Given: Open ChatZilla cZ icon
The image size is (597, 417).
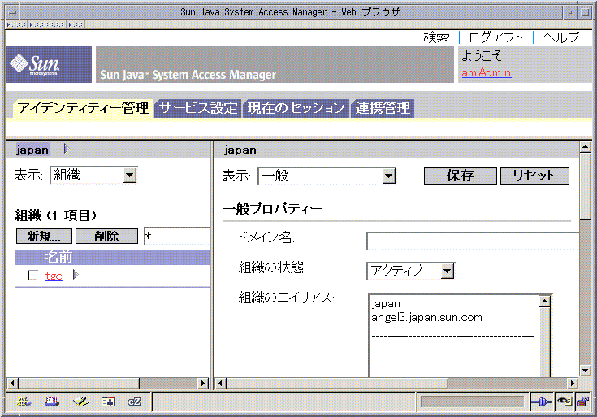Looking at the screenshot, I should tap(134, 402).
